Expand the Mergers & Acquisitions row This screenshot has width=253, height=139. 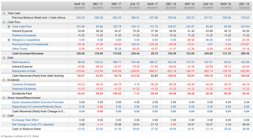9,39
